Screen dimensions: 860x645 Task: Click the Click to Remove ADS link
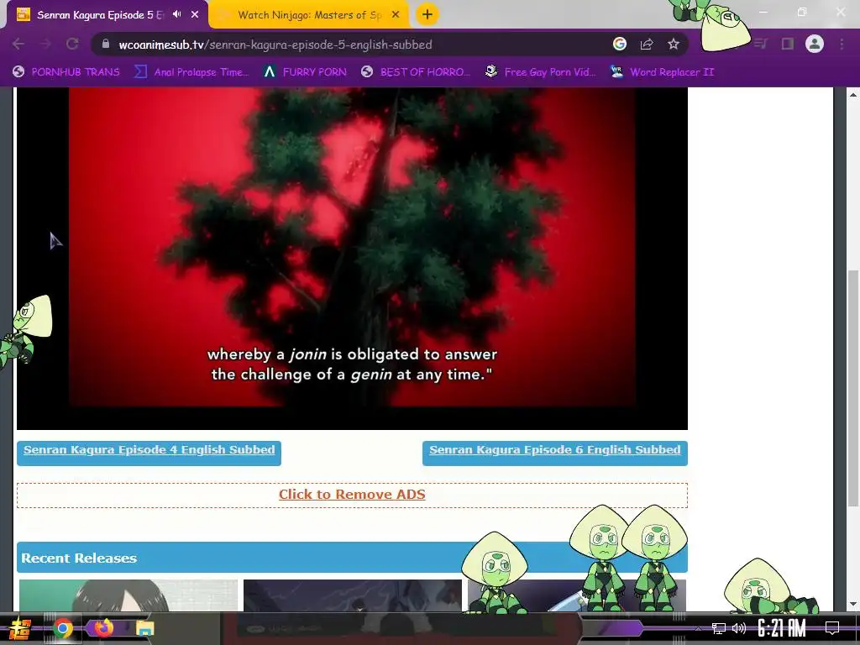[x=352, y=494]
